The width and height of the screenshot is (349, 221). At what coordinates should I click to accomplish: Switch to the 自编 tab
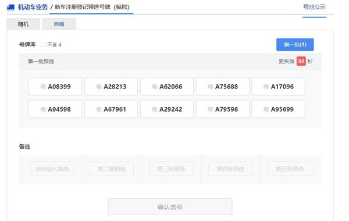point(59,24)
